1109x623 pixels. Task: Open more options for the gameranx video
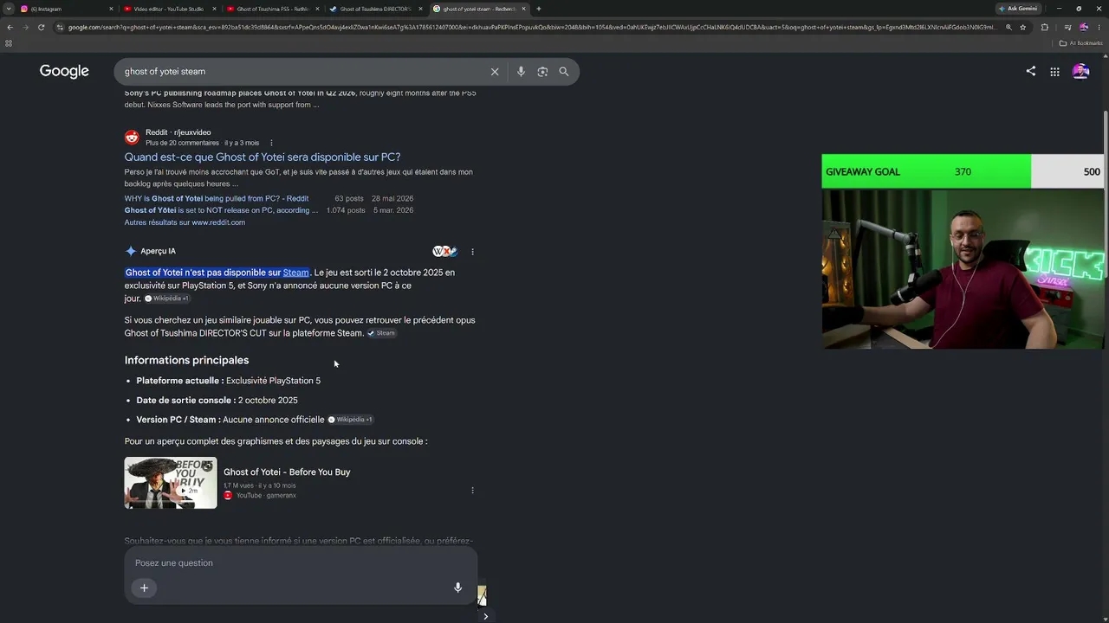[472, 490]
